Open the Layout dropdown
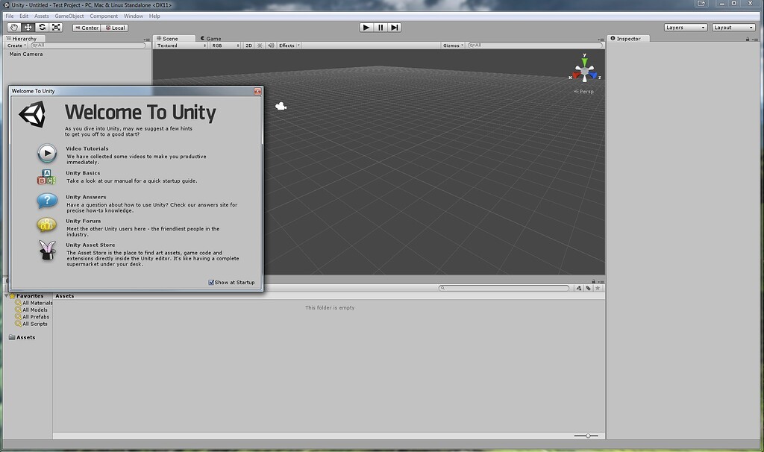 (732, 26)
